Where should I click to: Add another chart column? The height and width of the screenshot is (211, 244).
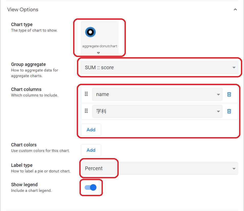click(x=91, y=130)
